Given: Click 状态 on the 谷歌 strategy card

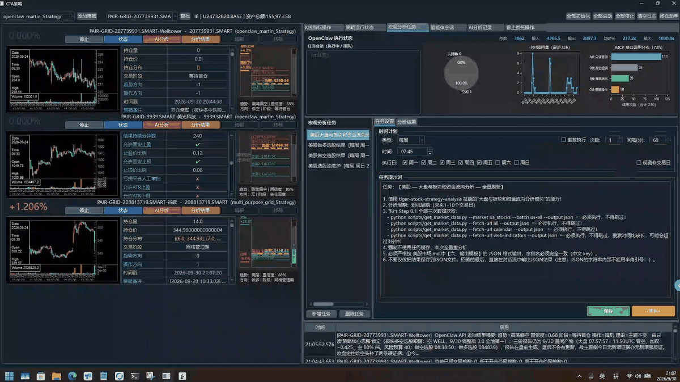Looking at the screenshot, I should (123, 211).
